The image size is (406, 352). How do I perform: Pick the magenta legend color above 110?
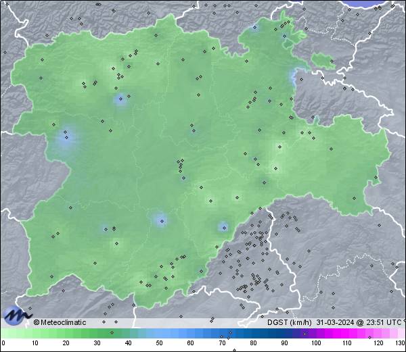(347, 334)
